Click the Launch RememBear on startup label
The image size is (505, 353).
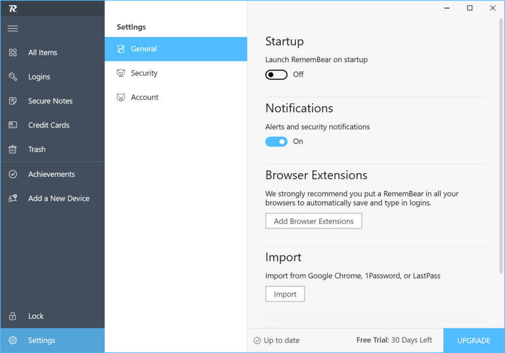point(316,60)
